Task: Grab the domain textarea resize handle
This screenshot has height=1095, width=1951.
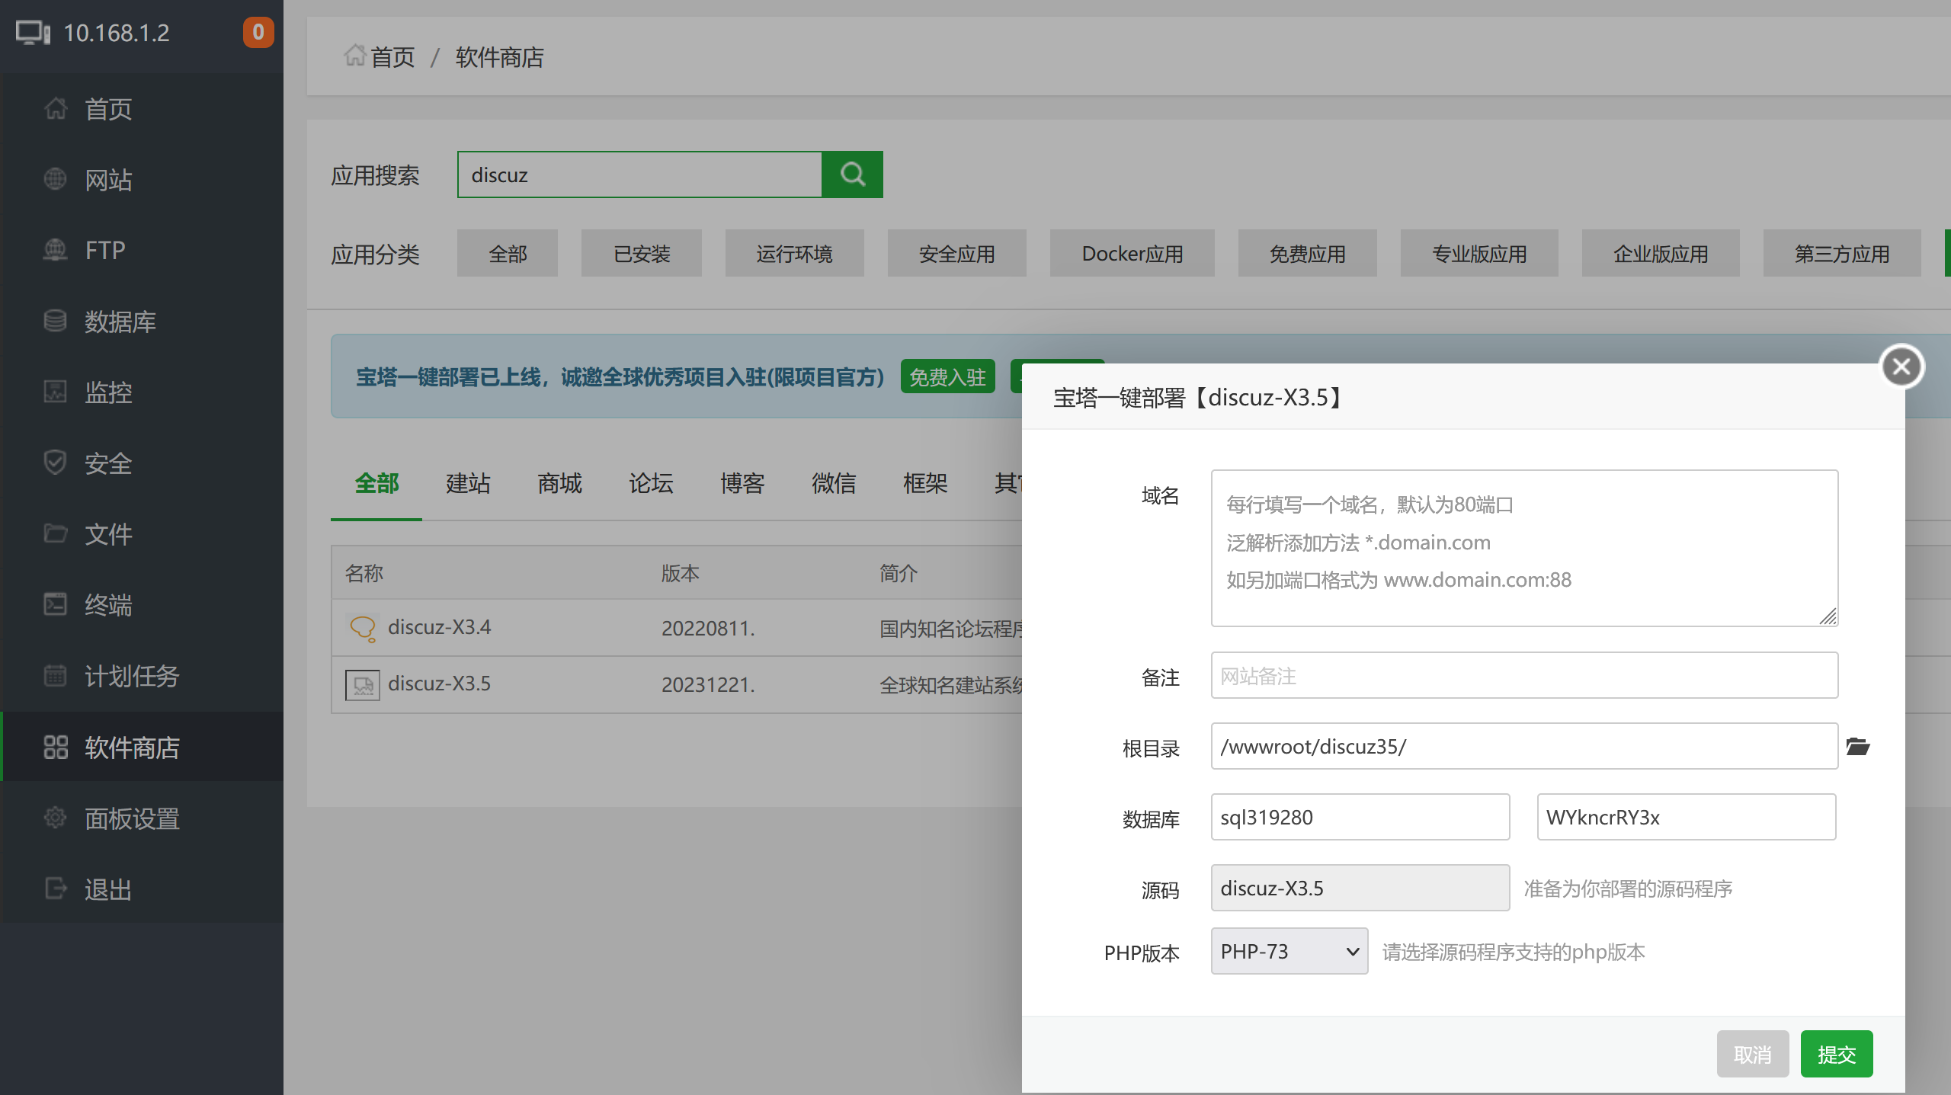Action: coord(1828,616)
